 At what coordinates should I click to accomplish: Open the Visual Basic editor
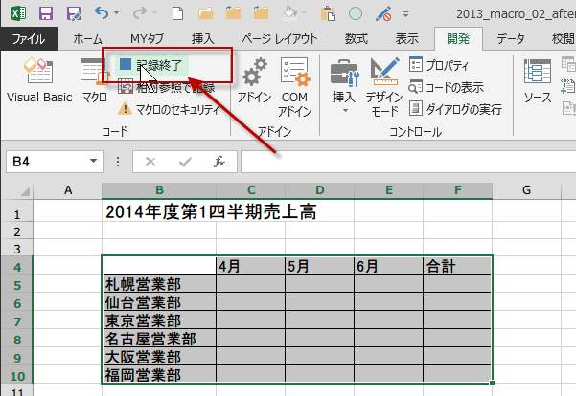point(39,80)
